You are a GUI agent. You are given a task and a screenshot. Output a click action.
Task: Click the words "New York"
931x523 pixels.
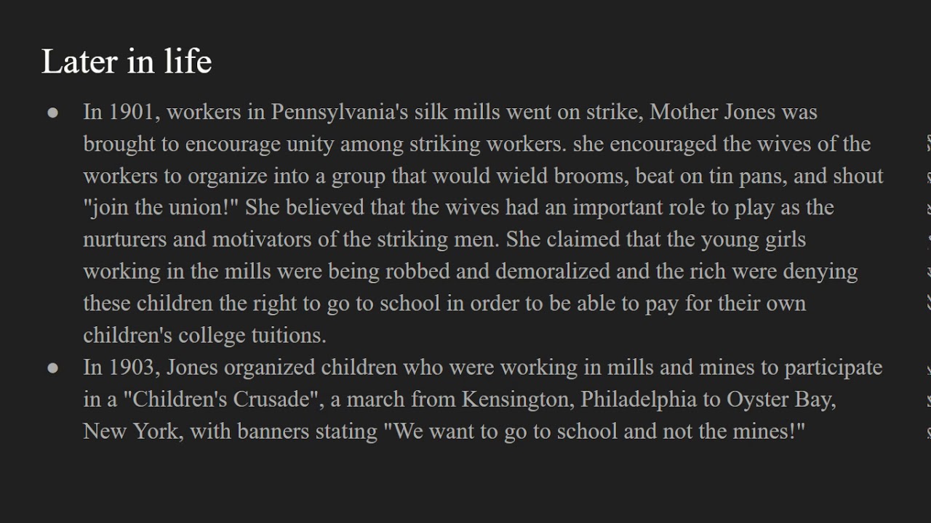[x=132, y=431]
